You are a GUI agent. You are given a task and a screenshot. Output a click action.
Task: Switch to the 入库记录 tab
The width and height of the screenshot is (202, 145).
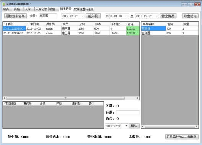(41, 9)
